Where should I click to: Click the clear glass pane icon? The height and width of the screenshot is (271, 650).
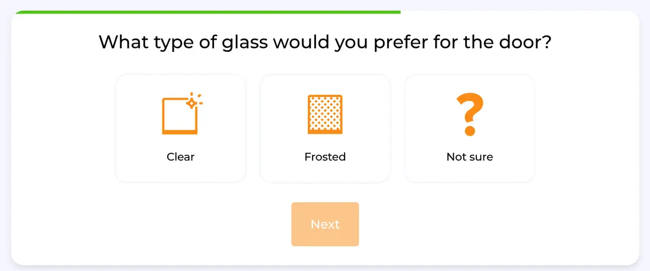tap(181, 113)
